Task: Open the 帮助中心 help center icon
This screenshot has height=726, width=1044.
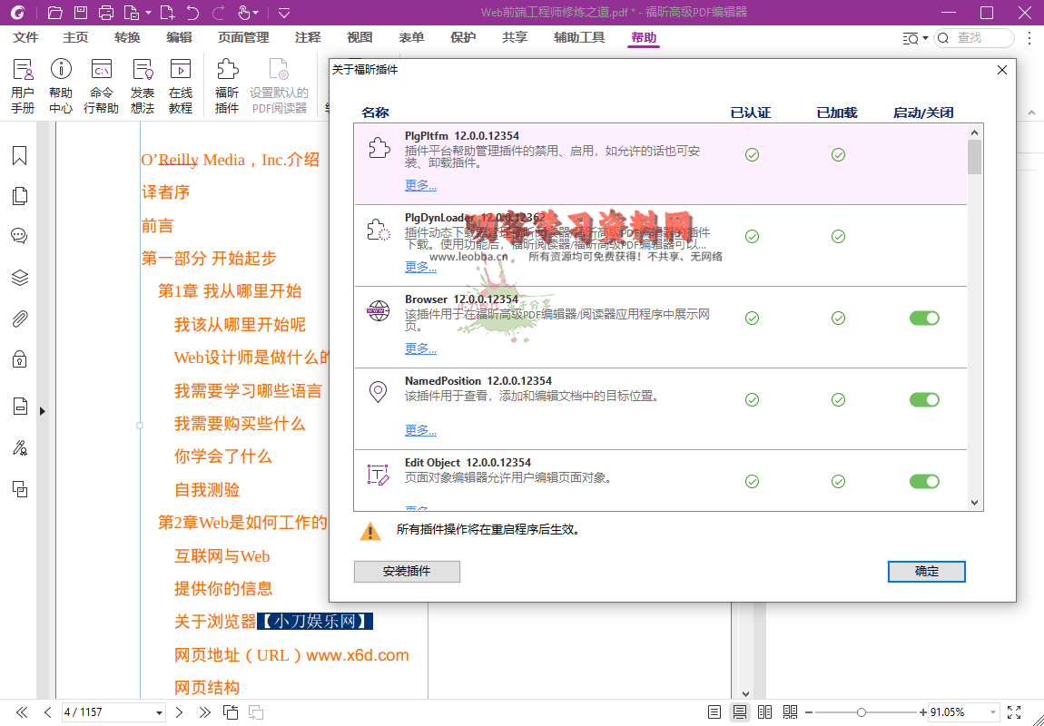Action: point(61,87)
